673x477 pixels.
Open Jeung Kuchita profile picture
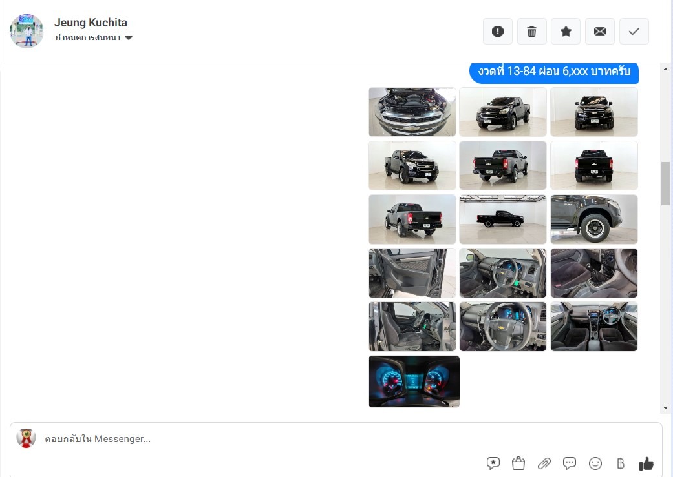tap(27, 31)
